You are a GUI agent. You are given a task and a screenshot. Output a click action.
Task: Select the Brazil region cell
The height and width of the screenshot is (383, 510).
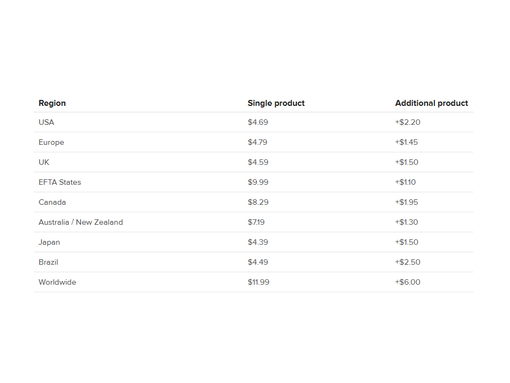point(49,262)
